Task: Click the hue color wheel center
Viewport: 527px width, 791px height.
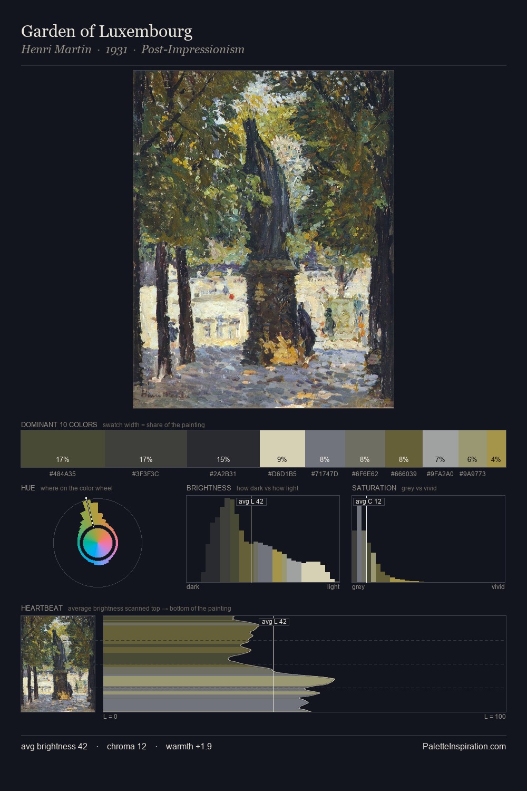Action: [x=97, y=543]
